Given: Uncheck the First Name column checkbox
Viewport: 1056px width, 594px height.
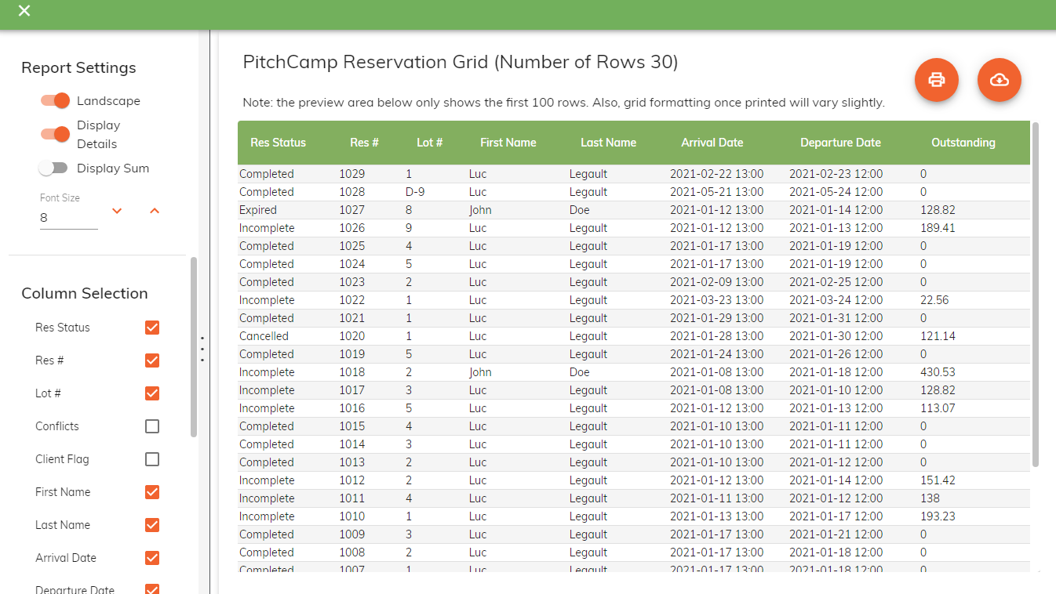Looking at the screenshot, I should [152, 492].
